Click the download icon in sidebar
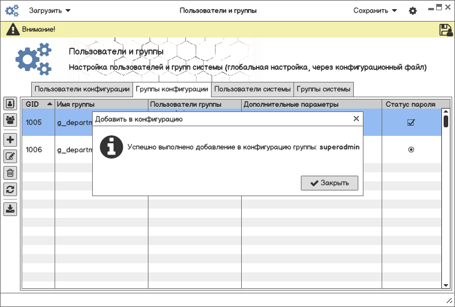The image size is (455, 307). tap(10, 209)
